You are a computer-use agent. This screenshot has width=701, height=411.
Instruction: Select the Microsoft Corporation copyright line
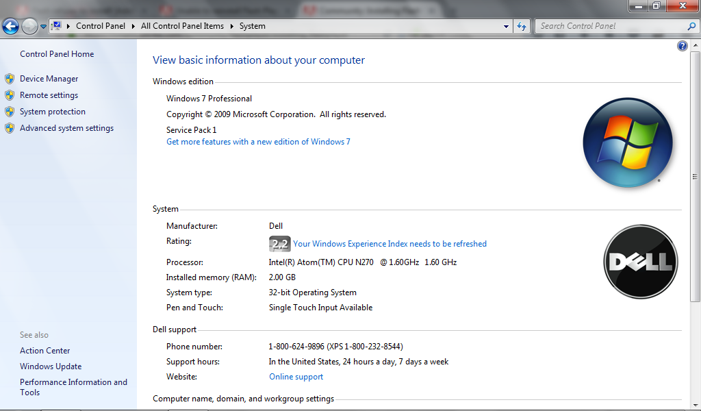pos(276,114)
